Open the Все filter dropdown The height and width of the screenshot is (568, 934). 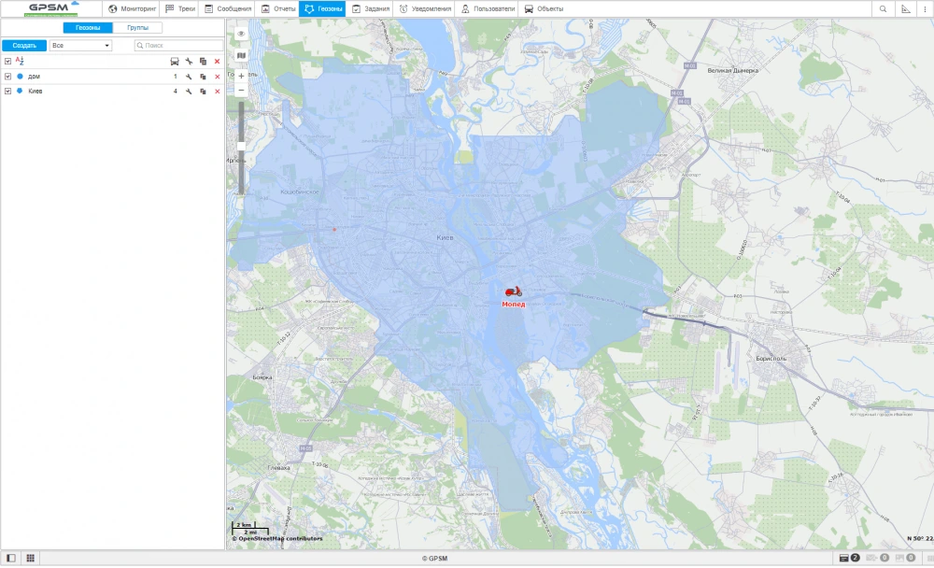[81, 45]
